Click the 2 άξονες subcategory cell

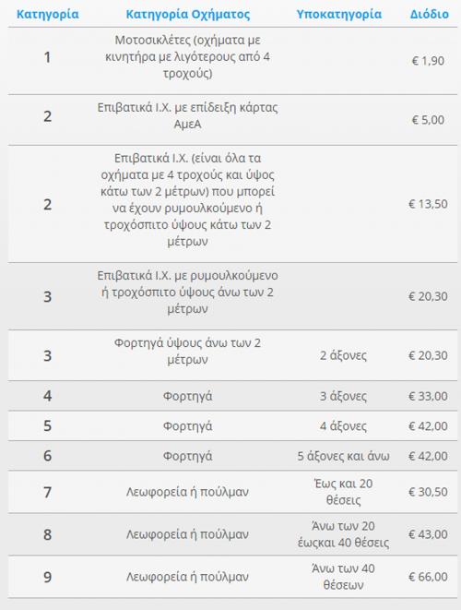tap(343, 355)
